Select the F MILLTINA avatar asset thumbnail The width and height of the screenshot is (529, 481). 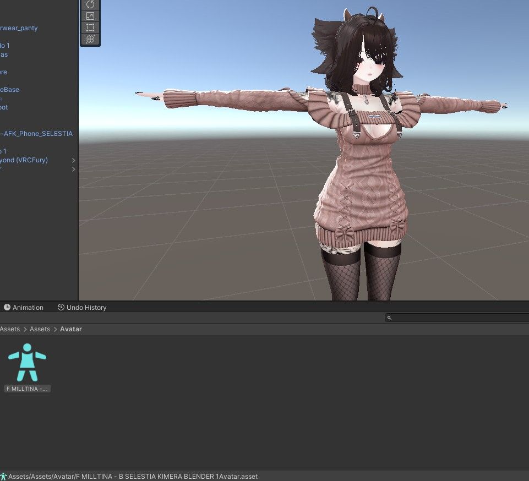tap(27, 363)
